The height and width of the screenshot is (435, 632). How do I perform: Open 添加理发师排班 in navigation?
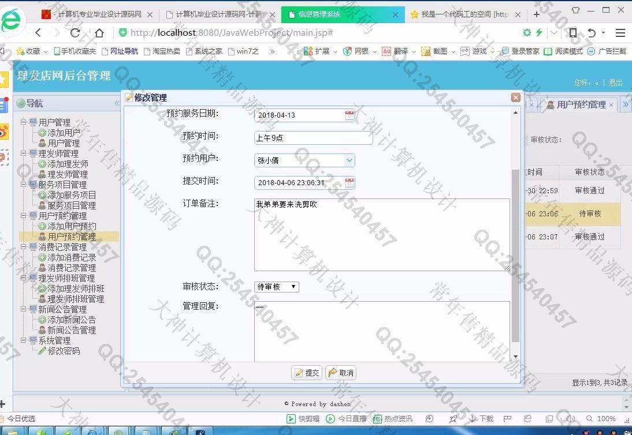coord(71,288)
